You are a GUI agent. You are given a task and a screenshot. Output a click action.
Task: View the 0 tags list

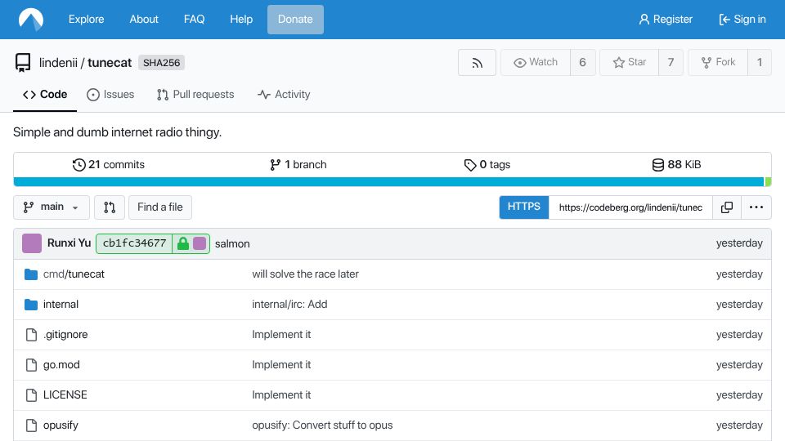point(487,165)
